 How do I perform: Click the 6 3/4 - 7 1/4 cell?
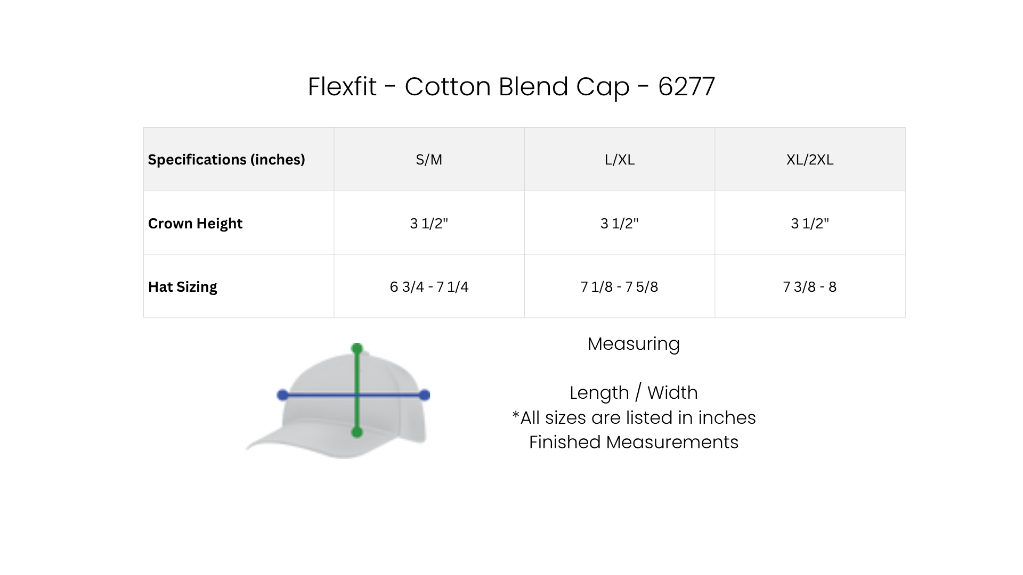click(429, 286)
